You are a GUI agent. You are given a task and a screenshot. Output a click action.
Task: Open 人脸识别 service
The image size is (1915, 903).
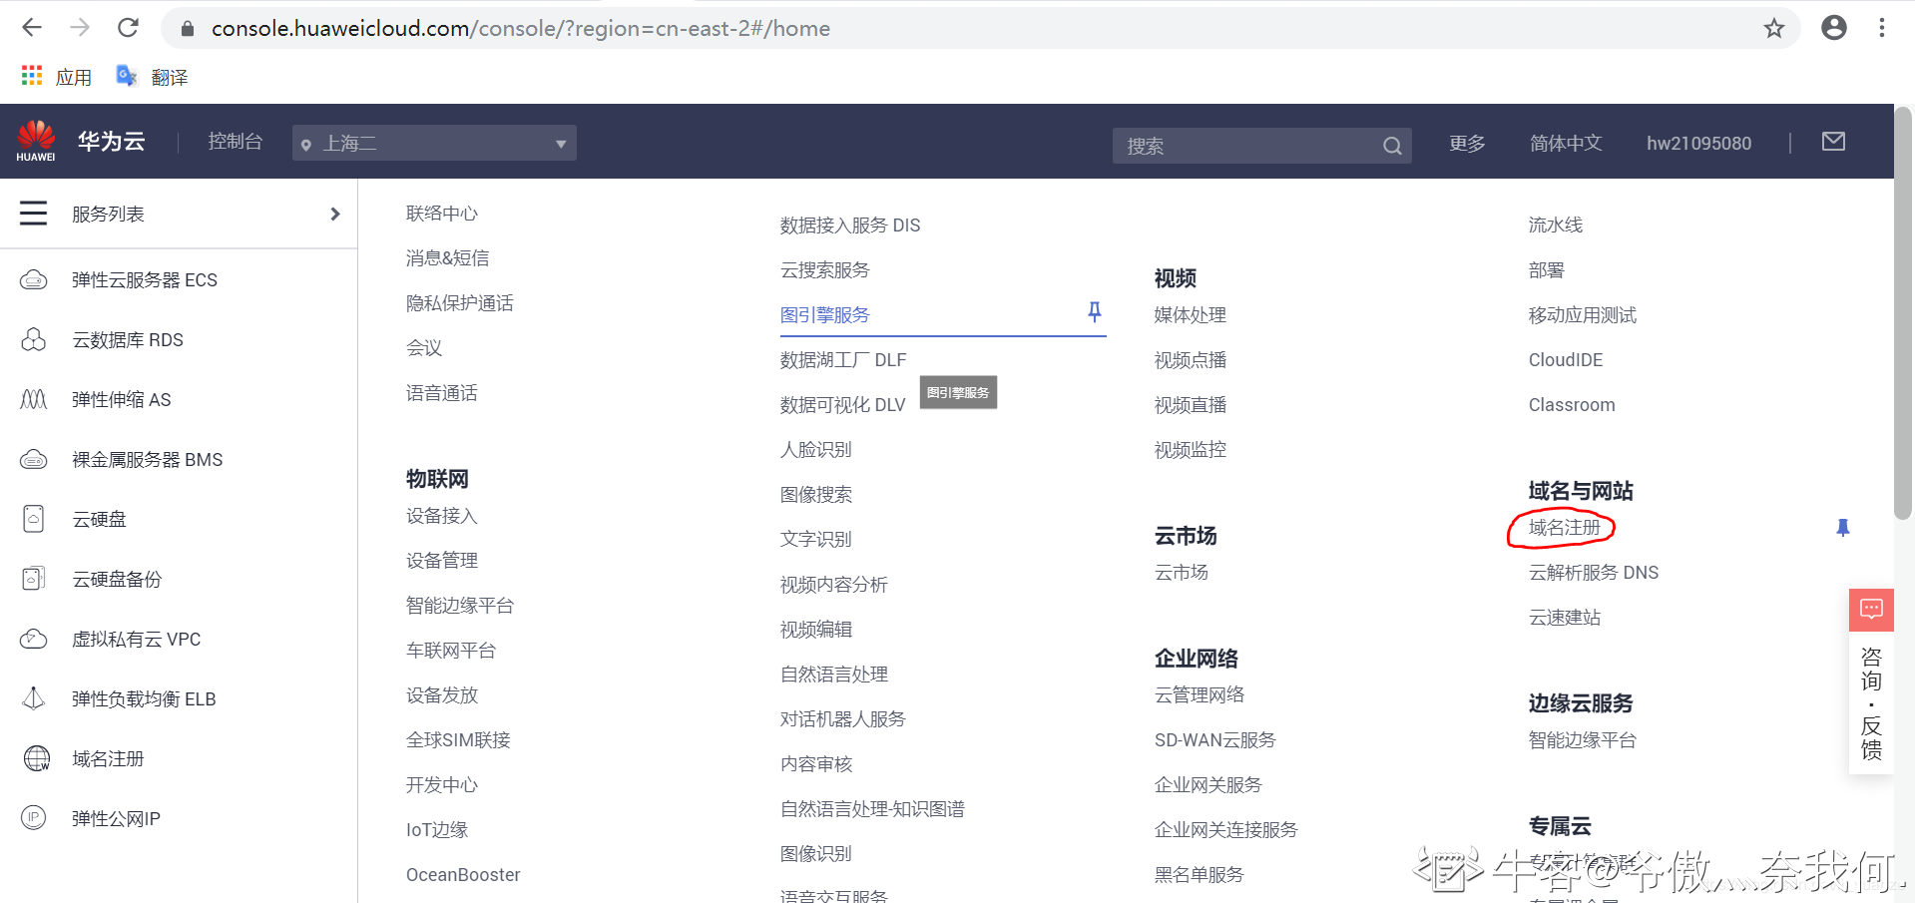coord(816,450)
